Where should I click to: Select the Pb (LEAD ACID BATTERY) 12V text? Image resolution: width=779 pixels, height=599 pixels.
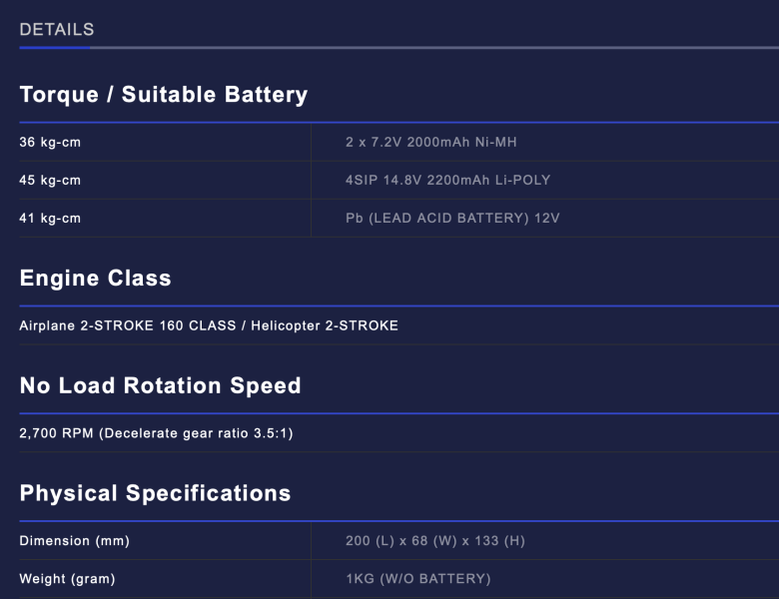(452, 218)
